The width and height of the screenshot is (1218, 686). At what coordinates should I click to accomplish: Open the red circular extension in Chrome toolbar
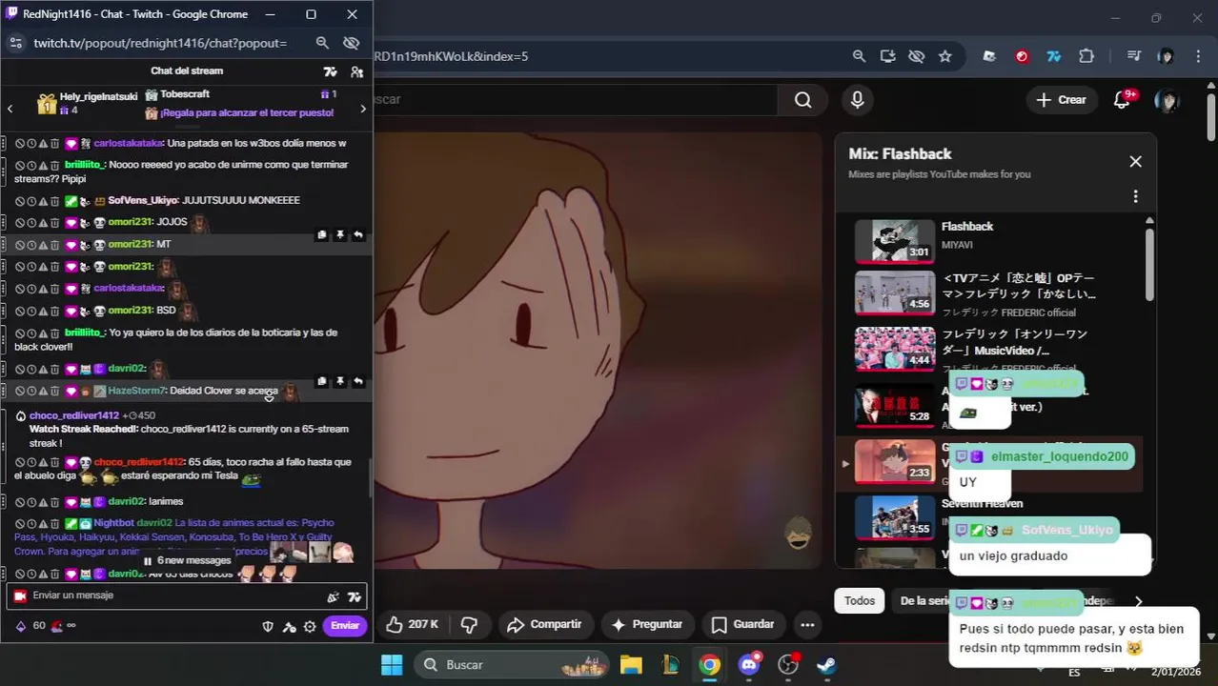1022,56
